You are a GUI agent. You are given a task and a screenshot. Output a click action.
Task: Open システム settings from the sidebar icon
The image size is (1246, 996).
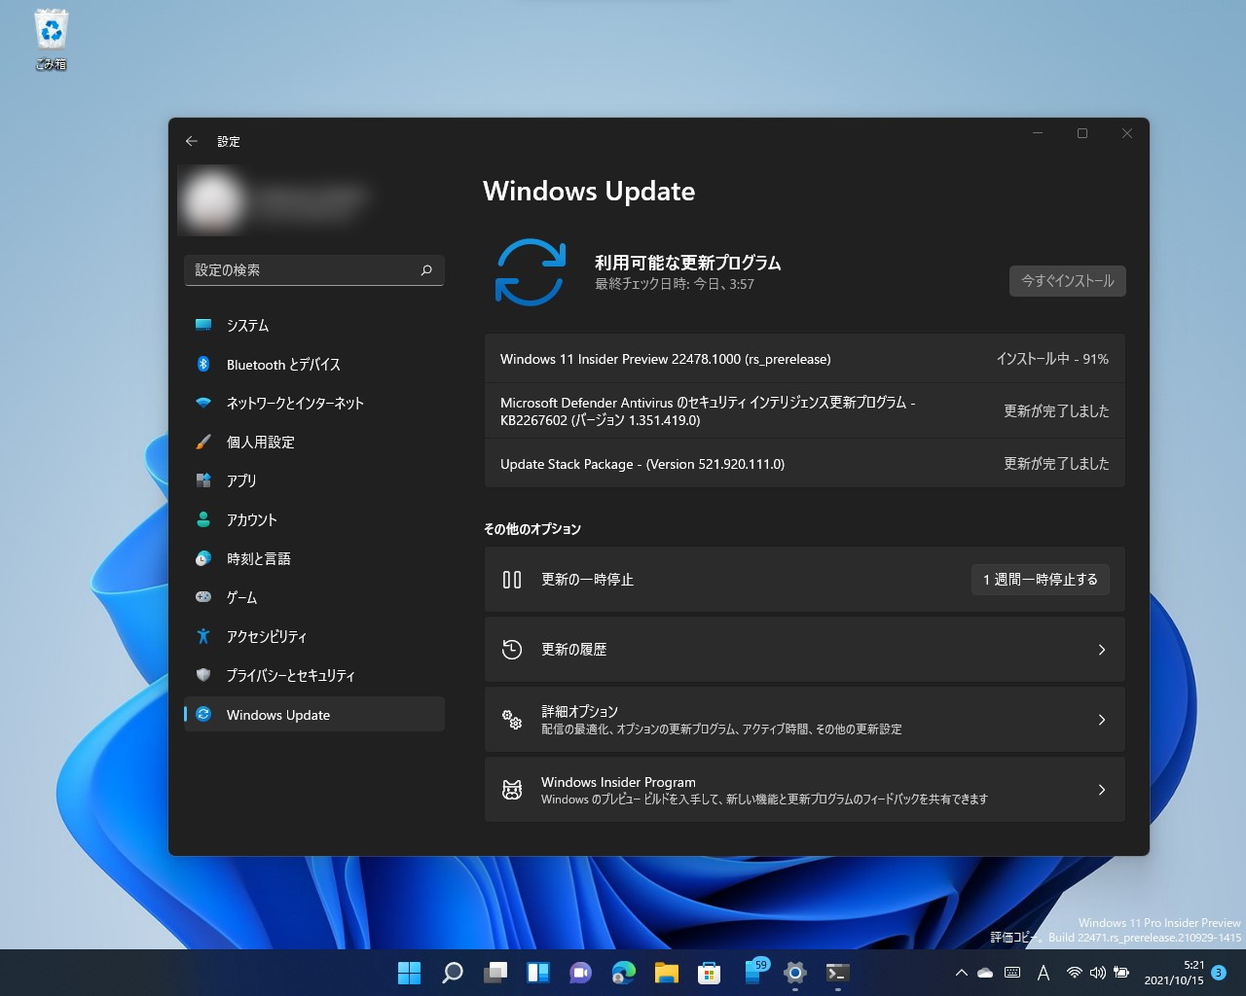click(x=203, y=325)
